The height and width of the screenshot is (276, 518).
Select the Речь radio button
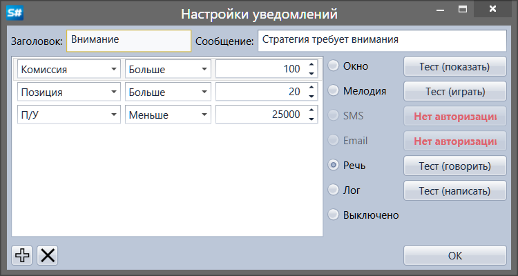click(333, 165)
